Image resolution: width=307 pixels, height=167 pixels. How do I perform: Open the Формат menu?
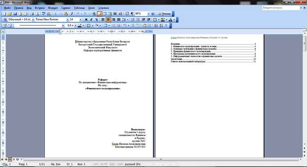[x=53, y=8]
